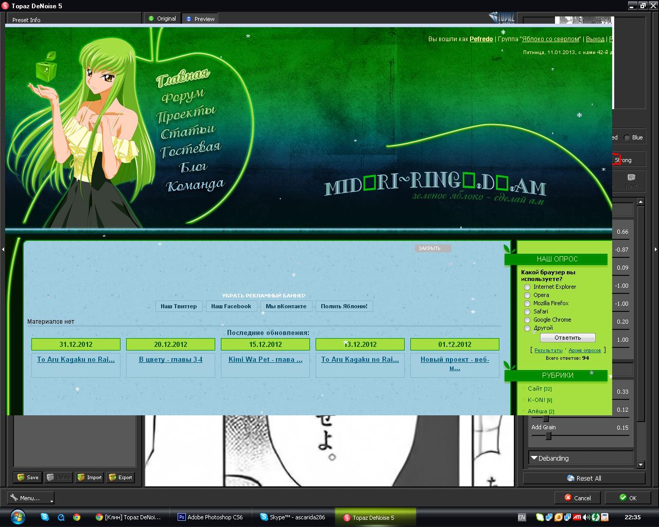Select Opera poll option
Viewport: 659px width, 527px height.
[x=527, y=295]
